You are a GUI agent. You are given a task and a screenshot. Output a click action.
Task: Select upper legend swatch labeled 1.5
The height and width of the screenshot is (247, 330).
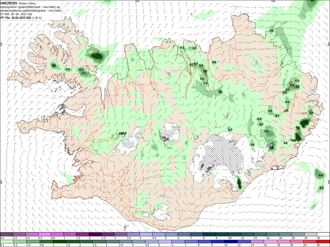tap(82, 234)
